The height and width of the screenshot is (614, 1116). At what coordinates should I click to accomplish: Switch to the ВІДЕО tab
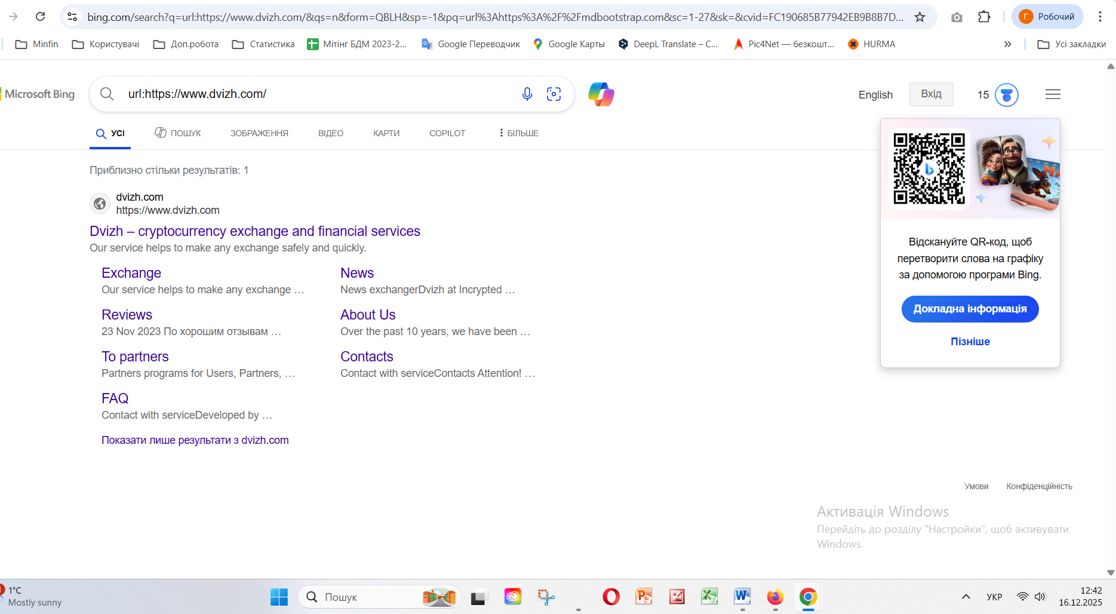(x=331, y=133)
